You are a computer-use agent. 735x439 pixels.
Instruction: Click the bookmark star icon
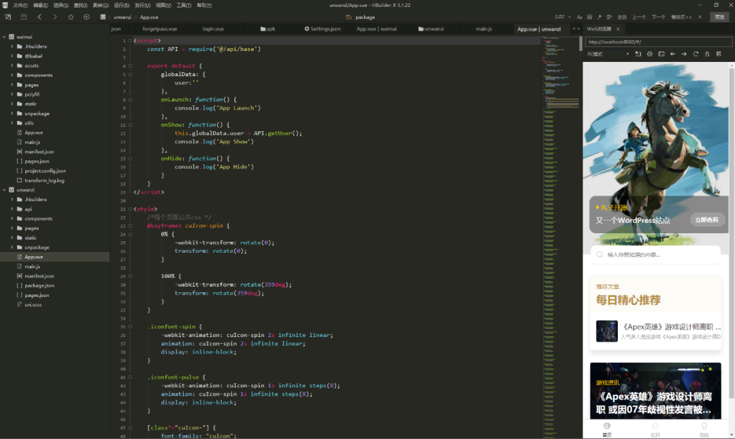tap(71, 17)
